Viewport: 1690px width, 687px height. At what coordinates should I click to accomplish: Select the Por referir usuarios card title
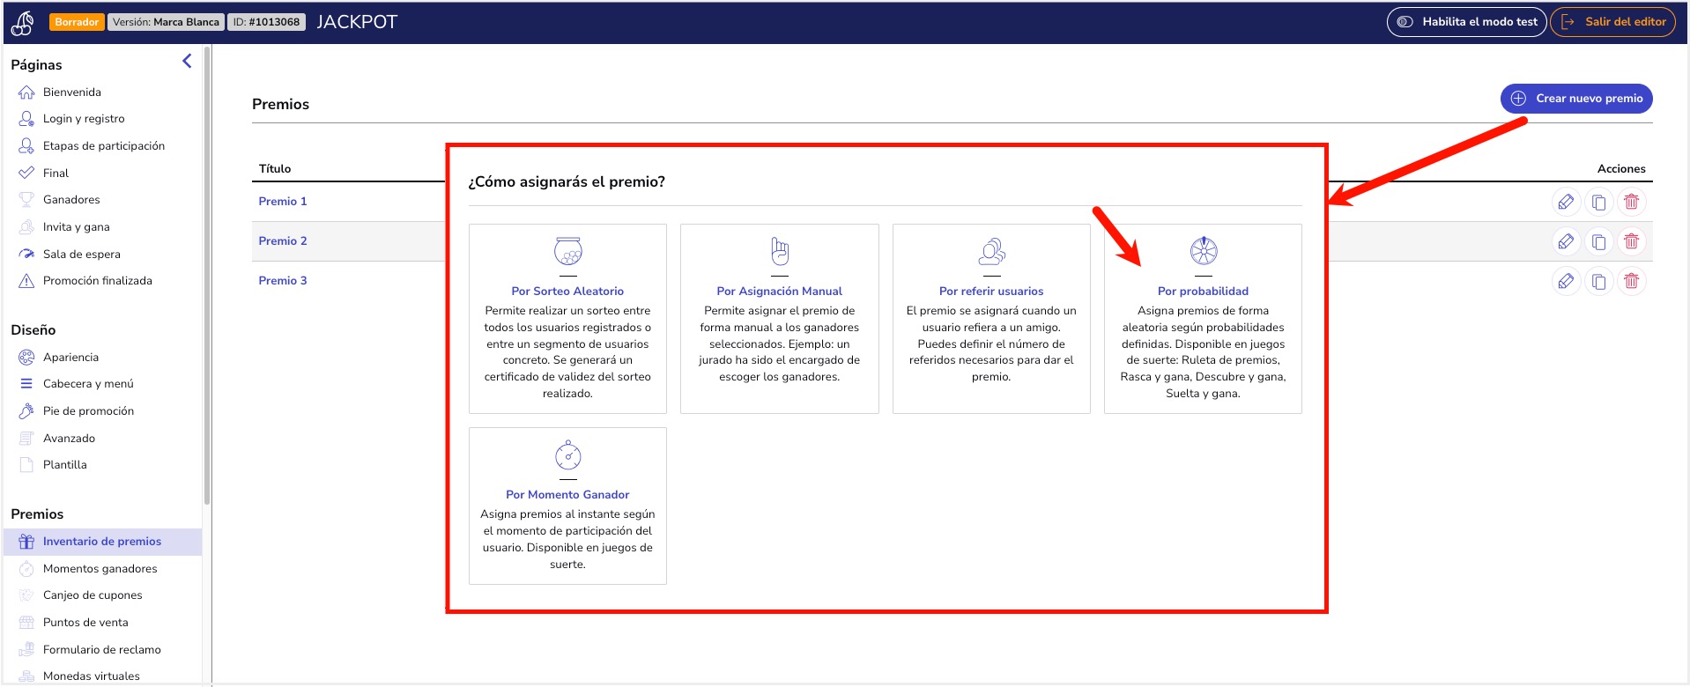991,292
